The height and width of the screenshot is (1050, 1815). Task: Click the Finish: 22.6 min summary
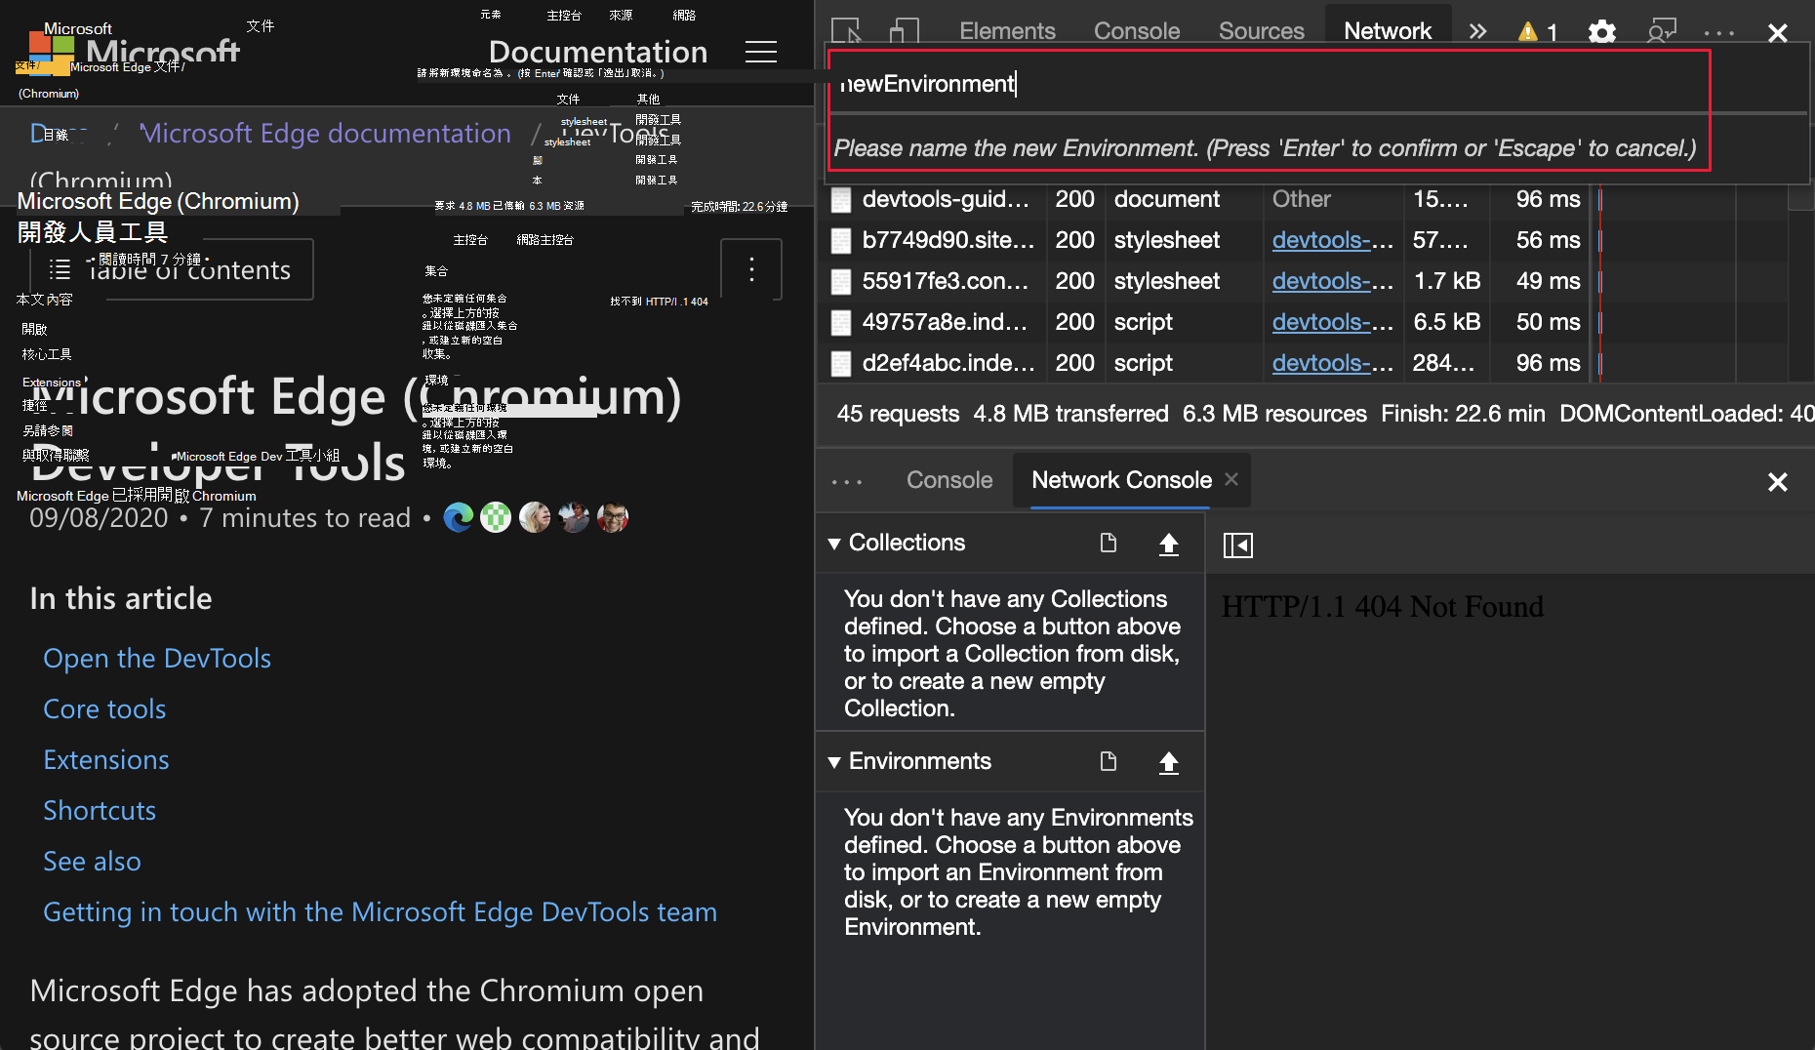coord(1463,414)
